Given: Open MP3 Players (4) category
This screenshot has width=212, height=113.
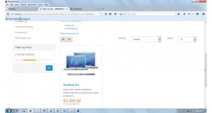Looking at the screenshot, I should pyautogui.click(x=23, y=38).
